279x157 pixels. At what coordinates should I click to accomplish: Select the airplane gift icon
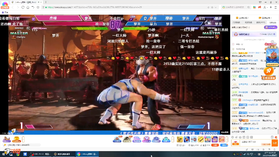click(194, 139)
